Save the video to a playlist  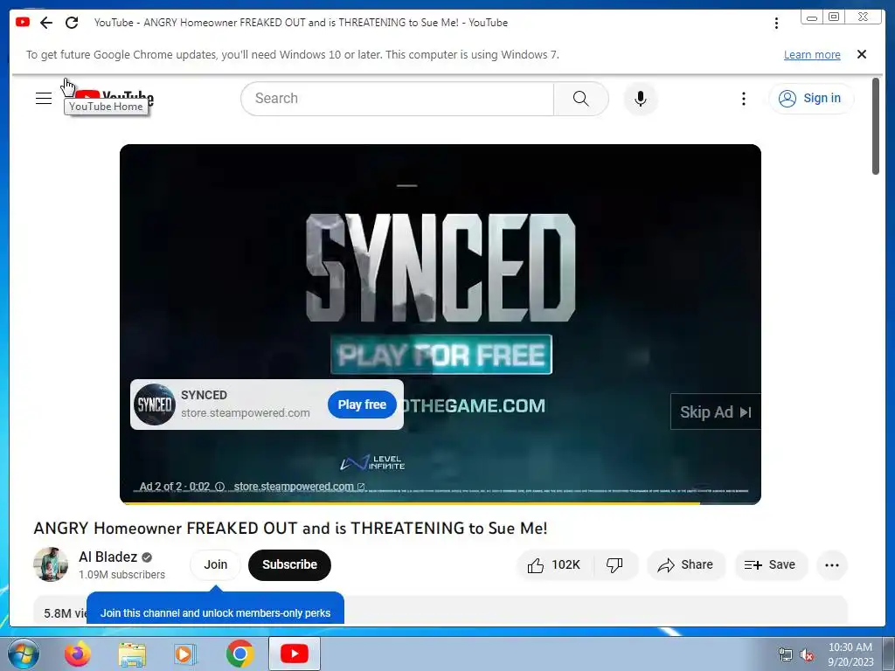coord(771,565)
